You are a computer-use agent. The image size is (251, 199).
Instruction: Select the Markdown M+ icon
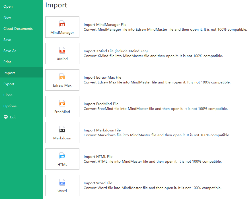pos(62,130)
